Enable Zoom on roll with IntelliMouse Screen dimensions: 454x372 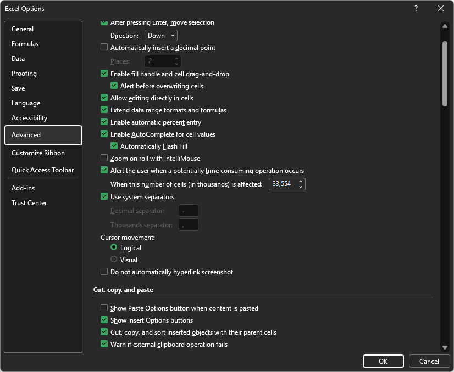click(104, 158)
